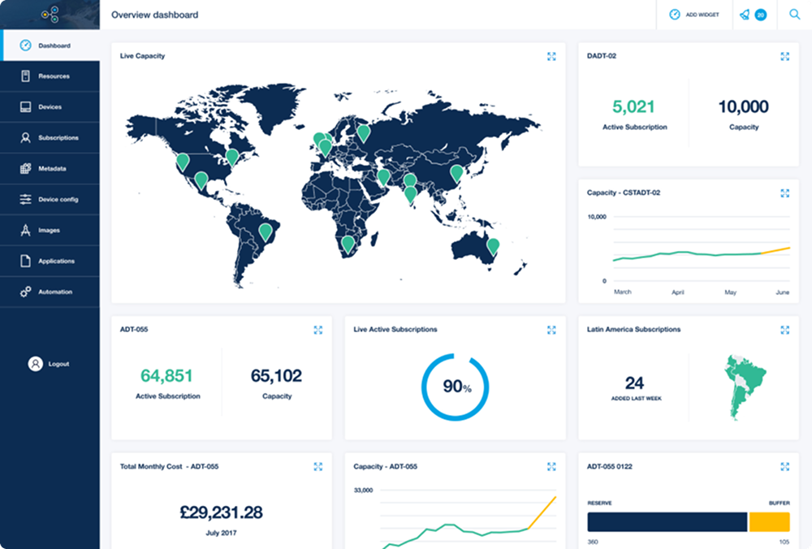
Task: Click the map pin over Australia
Action: [493, 246]
